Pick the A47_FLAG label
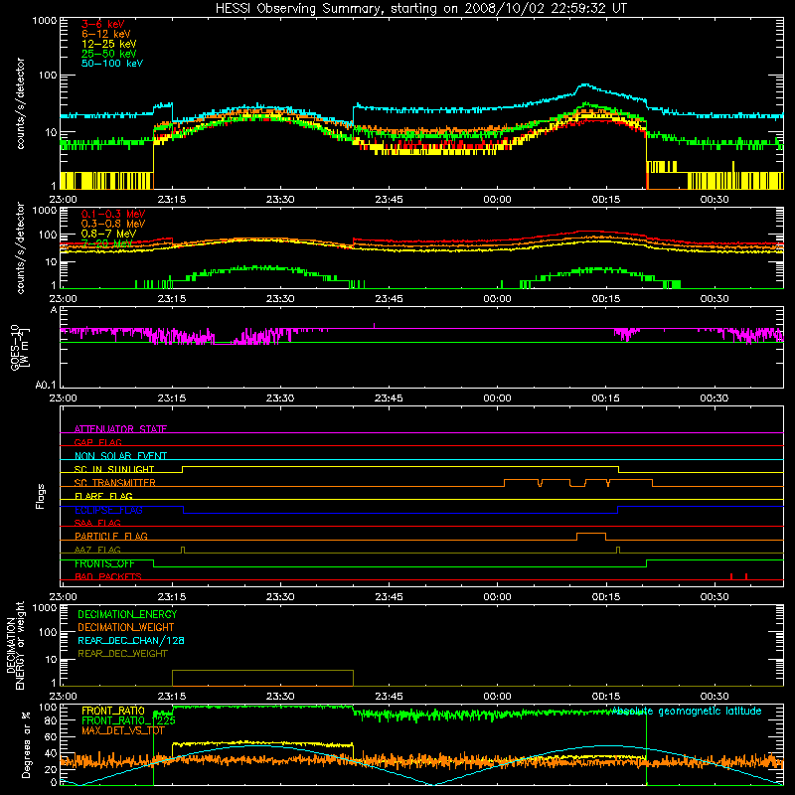Image resolution: width=795 pixels, height=795 pixels. tap(97, 550)
